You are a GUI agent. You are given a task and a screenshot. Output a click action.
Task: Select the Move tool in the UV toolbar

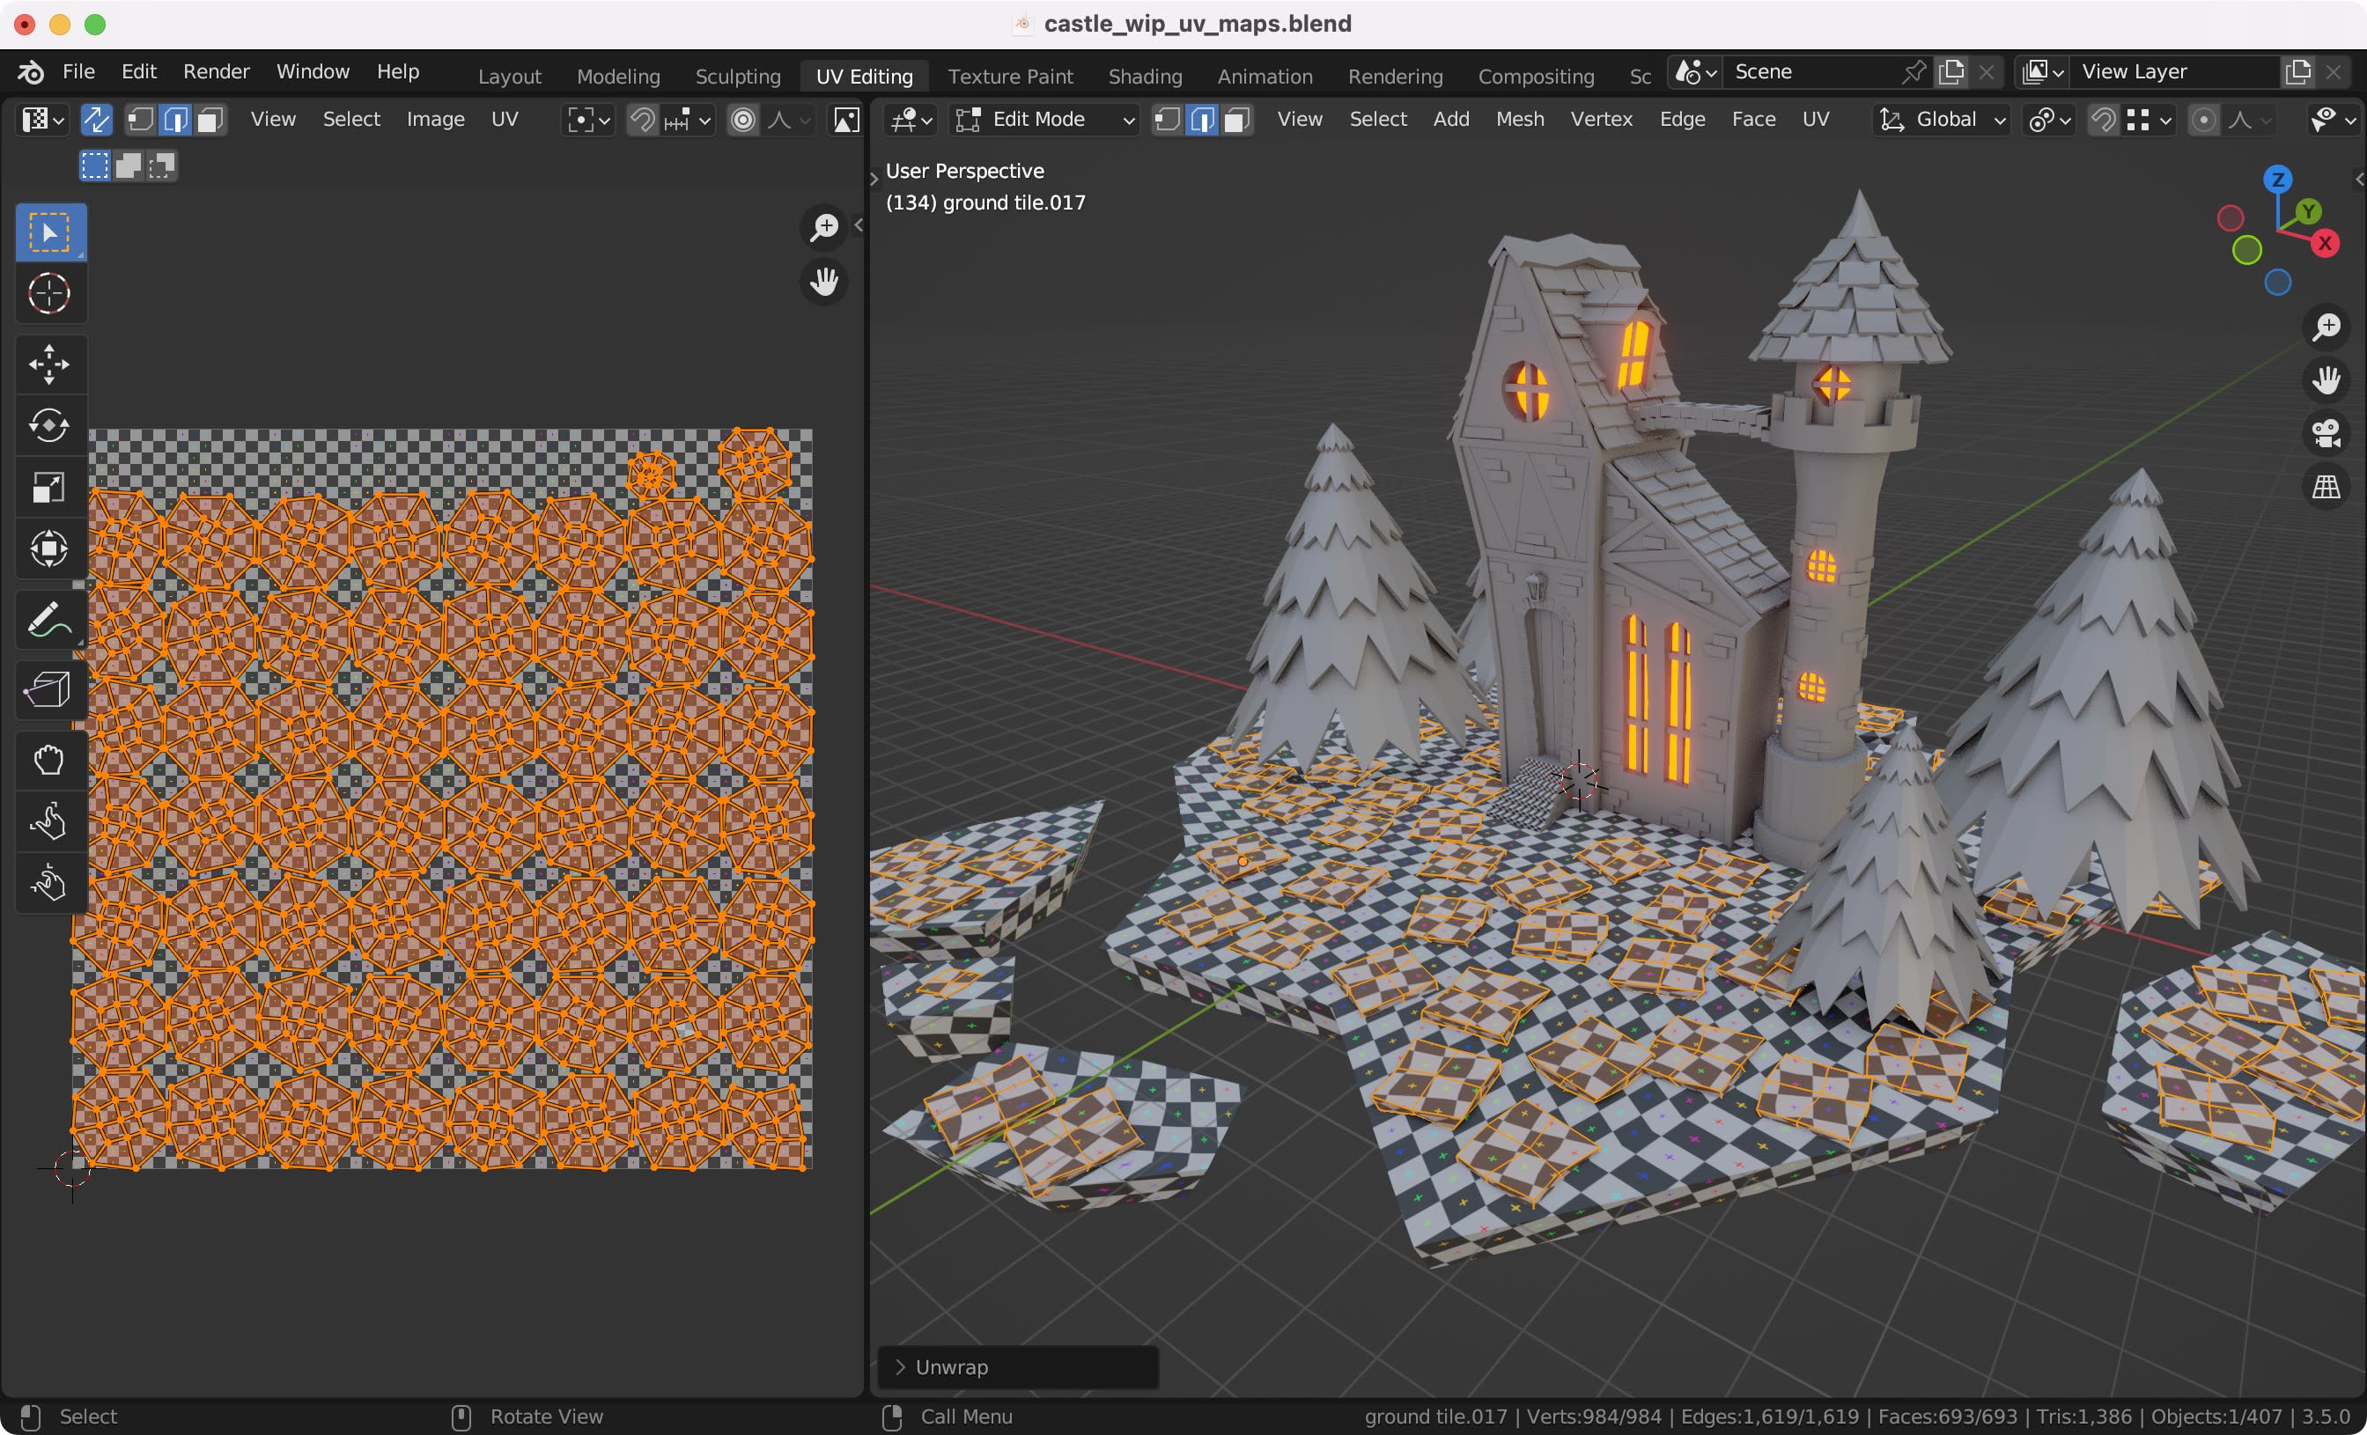(x=50, y=363)
